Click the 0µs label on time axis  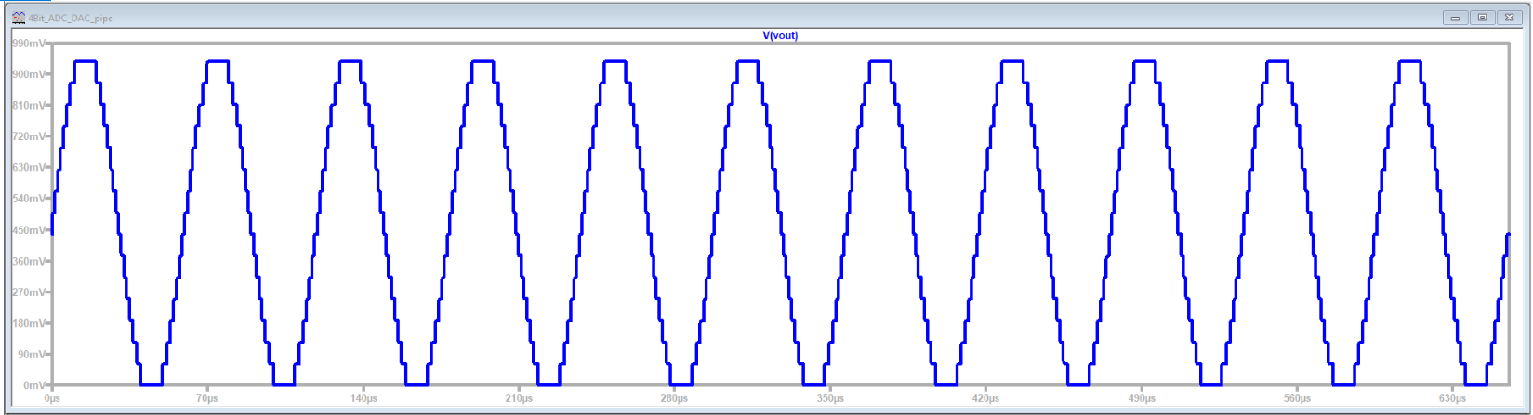(x=52, y=398)
